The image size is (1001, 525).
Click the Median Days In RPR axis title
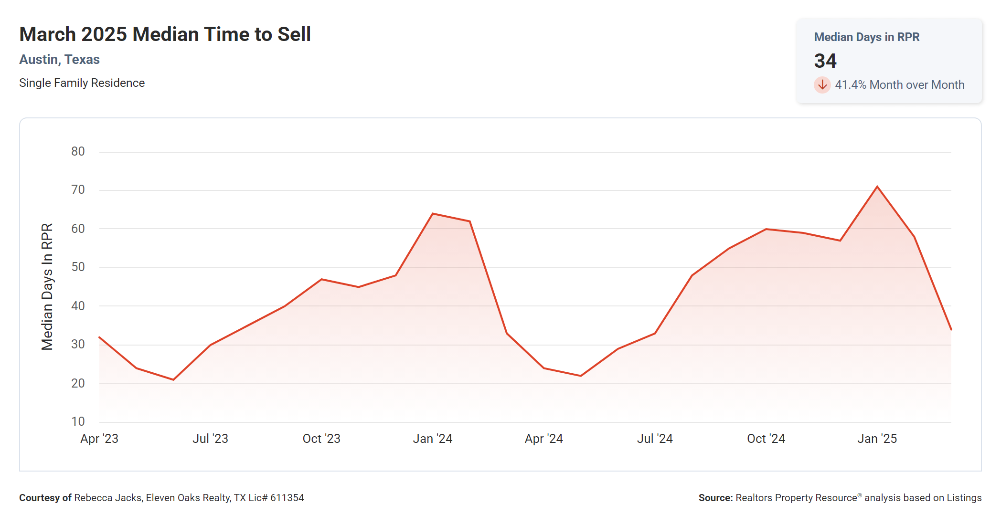point(47,286)
